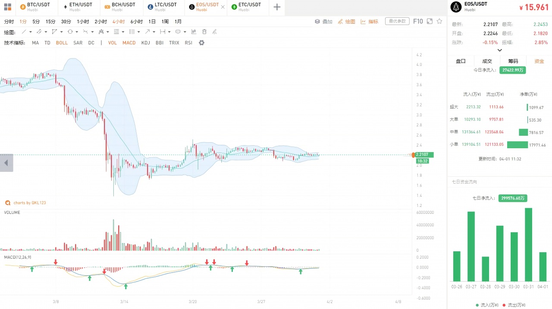The height and width of the screenshot is (309, 552).
Task: Open the F10 info page
Action: 418,21
